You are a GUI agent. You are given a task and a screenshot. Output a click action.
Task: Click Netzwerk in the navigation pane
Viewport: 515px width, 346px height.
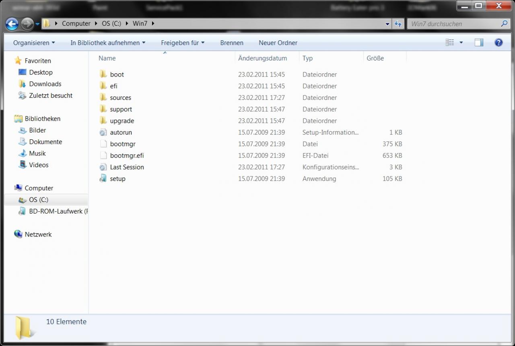tap(38, 234)
